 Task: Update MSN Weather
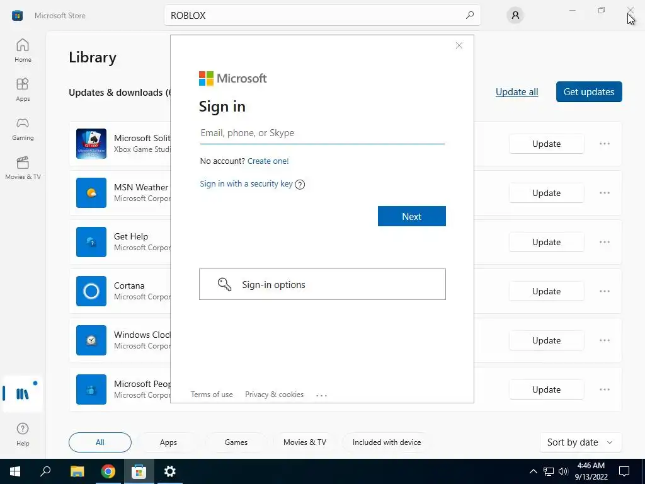click(x=546, y=193)
